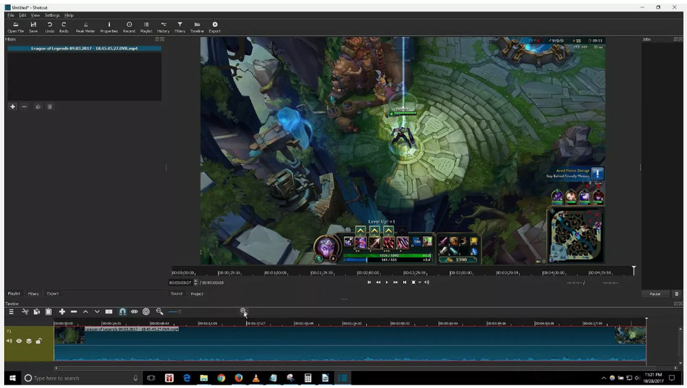This screenshot has width=687, height=388.
Task: Click the rewind playback button
Action: (378, 282)
